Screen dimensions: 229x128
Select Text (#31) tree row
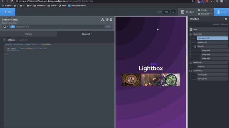212,66
